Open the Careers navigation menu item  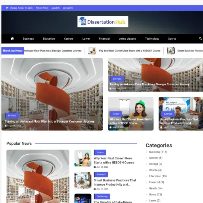pos(69,39)
